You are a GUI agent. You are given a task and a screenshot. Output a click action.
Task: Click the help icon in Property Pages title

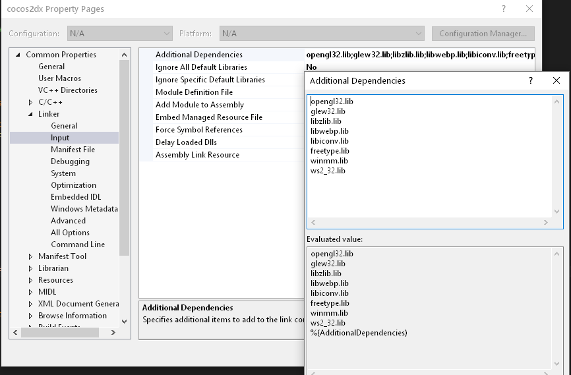504,9
